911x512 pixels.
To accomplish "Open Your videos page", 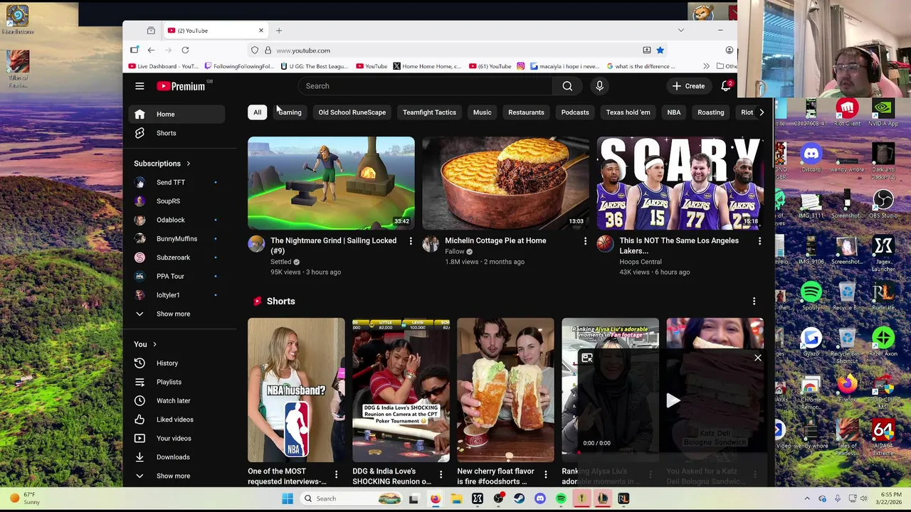I will tap(177, 438).
